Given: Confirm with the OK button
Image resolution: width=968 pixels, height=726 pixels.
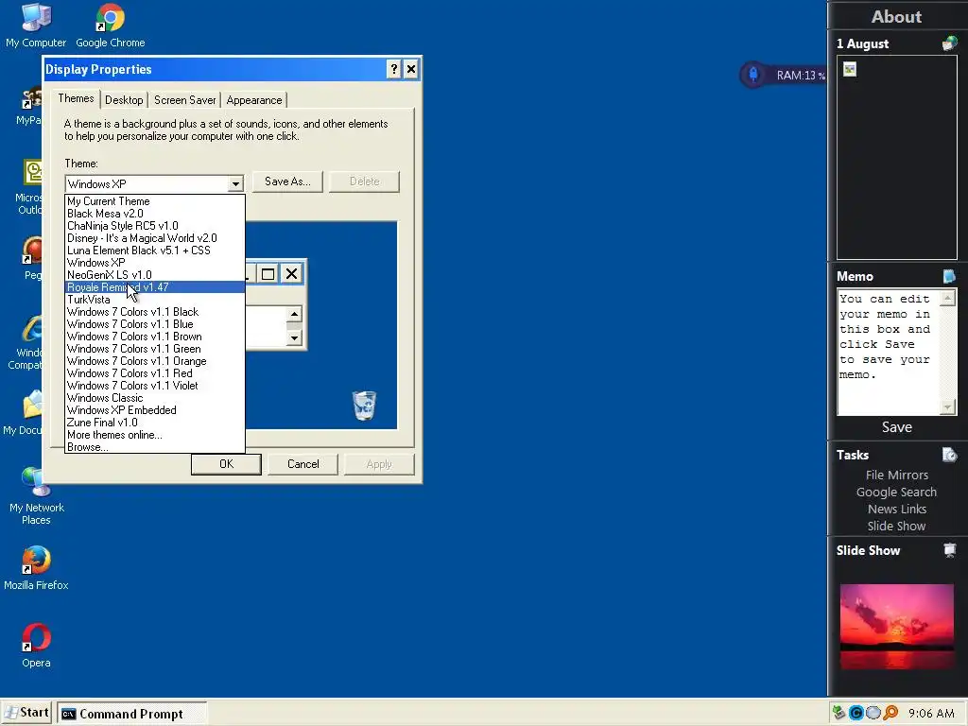Looking at the screenshot, I should click(226, 463).
